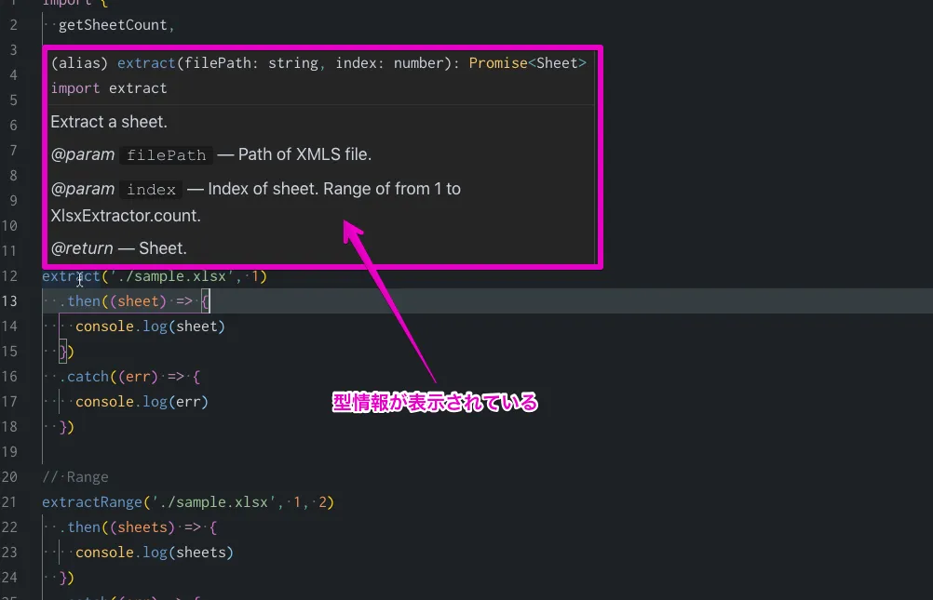933x600 pixels.
Task: Click the @return Sheet line in tooltip
Action: tap(118, 248)
